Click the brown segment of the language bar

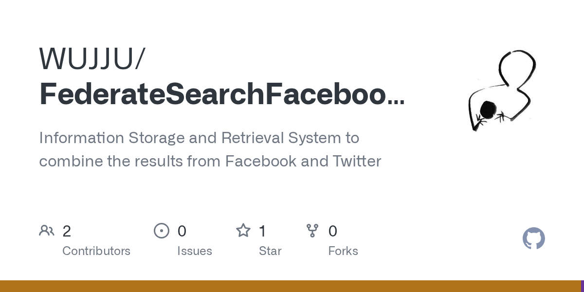click(x=290, y=286)
